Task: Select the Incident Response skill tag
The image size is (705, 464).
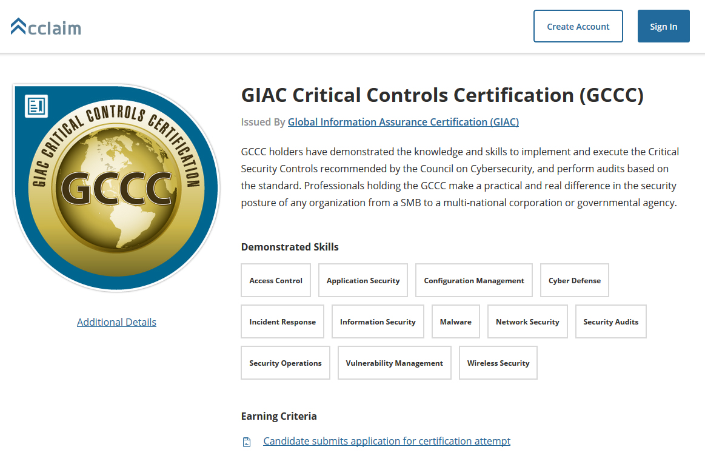Action: coord(282,322)
